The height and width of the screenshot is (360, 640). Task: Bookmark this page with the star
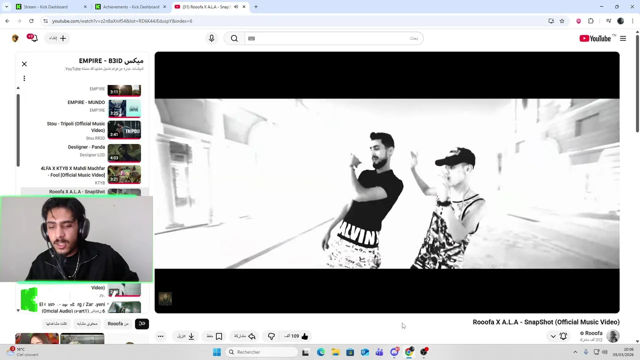pos(562,21)
